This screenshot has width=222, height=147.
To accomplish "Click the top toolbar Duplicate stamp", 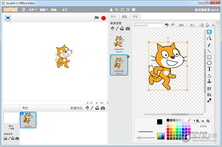I will click(111, 9).
